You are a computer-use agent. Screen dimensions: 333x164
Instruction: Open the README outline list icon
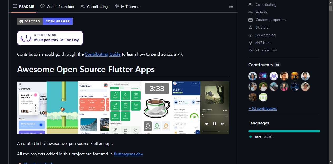(231, 7)
